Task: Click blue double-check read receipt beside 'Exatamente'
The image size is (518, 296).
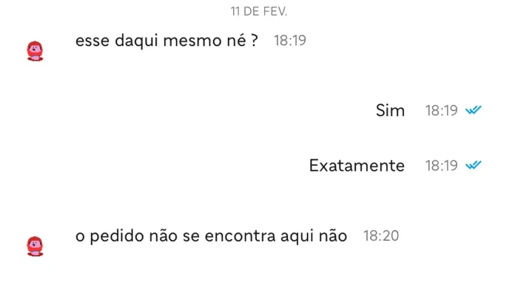Action: coord(474,165)
